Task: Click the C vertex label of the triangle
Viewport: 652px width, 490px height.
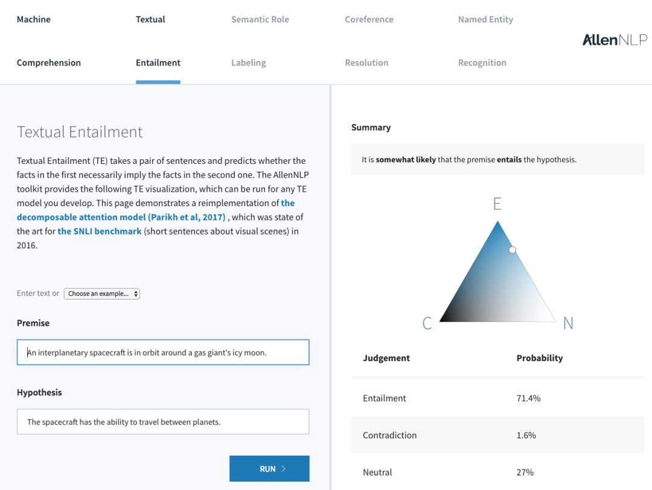Action: (x=427, y=324)
